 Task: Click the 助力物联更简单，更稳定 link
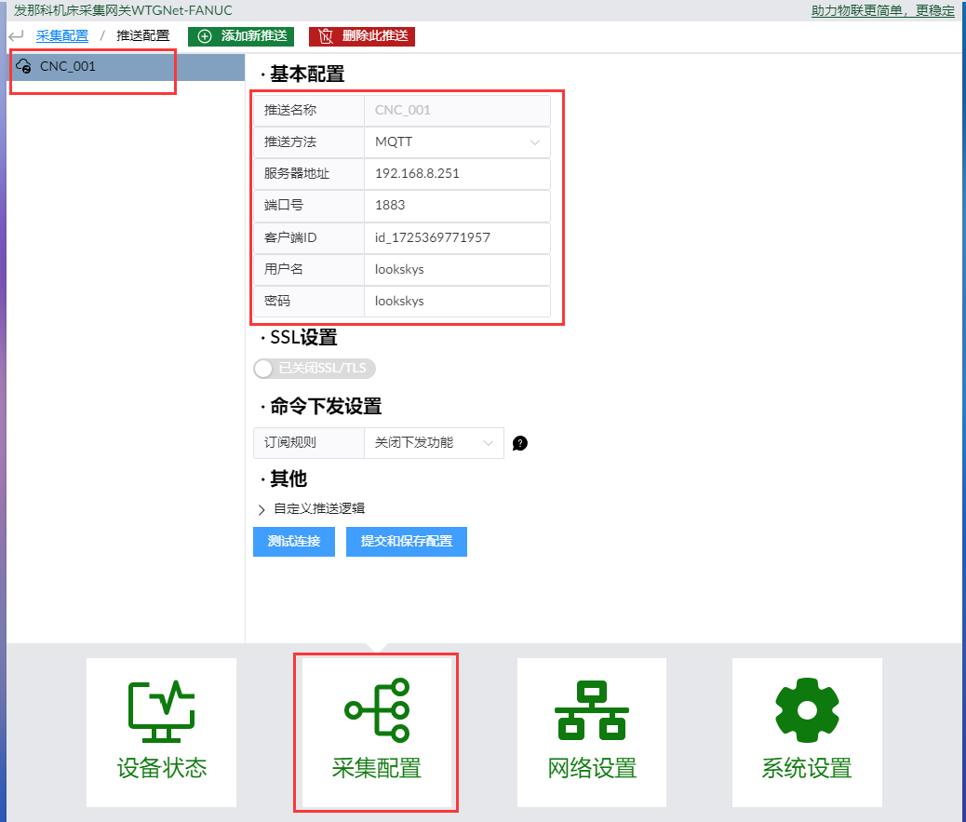(x=883, y=10)
